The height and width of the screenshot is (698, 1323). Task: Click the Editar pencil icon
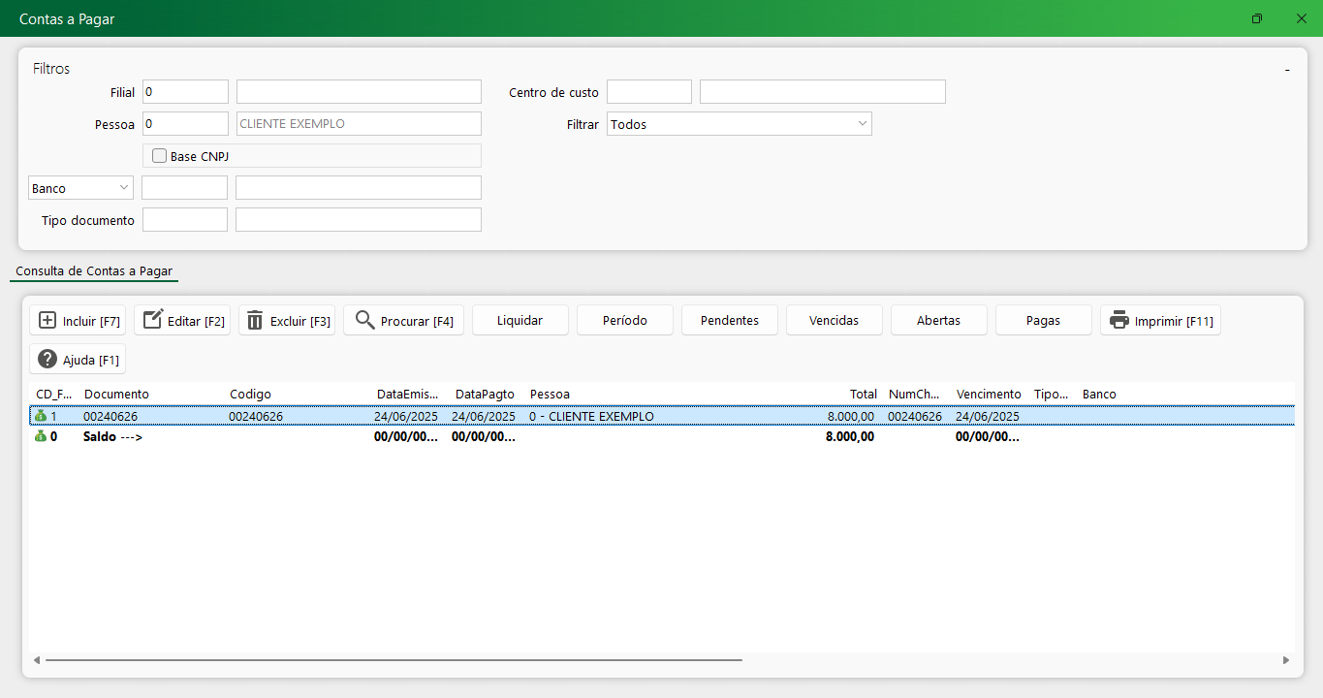[152, 321]
